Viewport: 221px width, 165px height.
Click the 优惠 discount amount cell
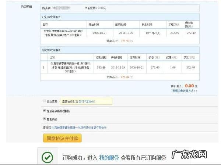tap(173, 67)
